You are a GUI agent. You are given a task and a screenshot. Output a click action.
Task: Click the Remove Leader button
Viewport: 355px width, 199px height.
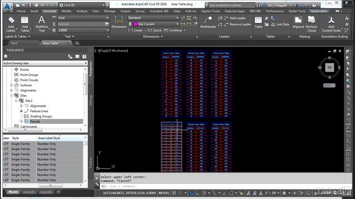click(x=237, y=24)
